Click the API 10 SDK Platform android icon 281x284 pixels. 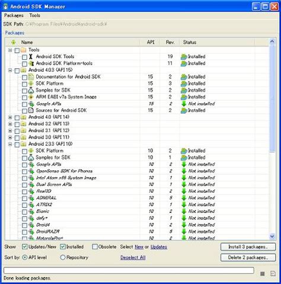pos(31,151)
